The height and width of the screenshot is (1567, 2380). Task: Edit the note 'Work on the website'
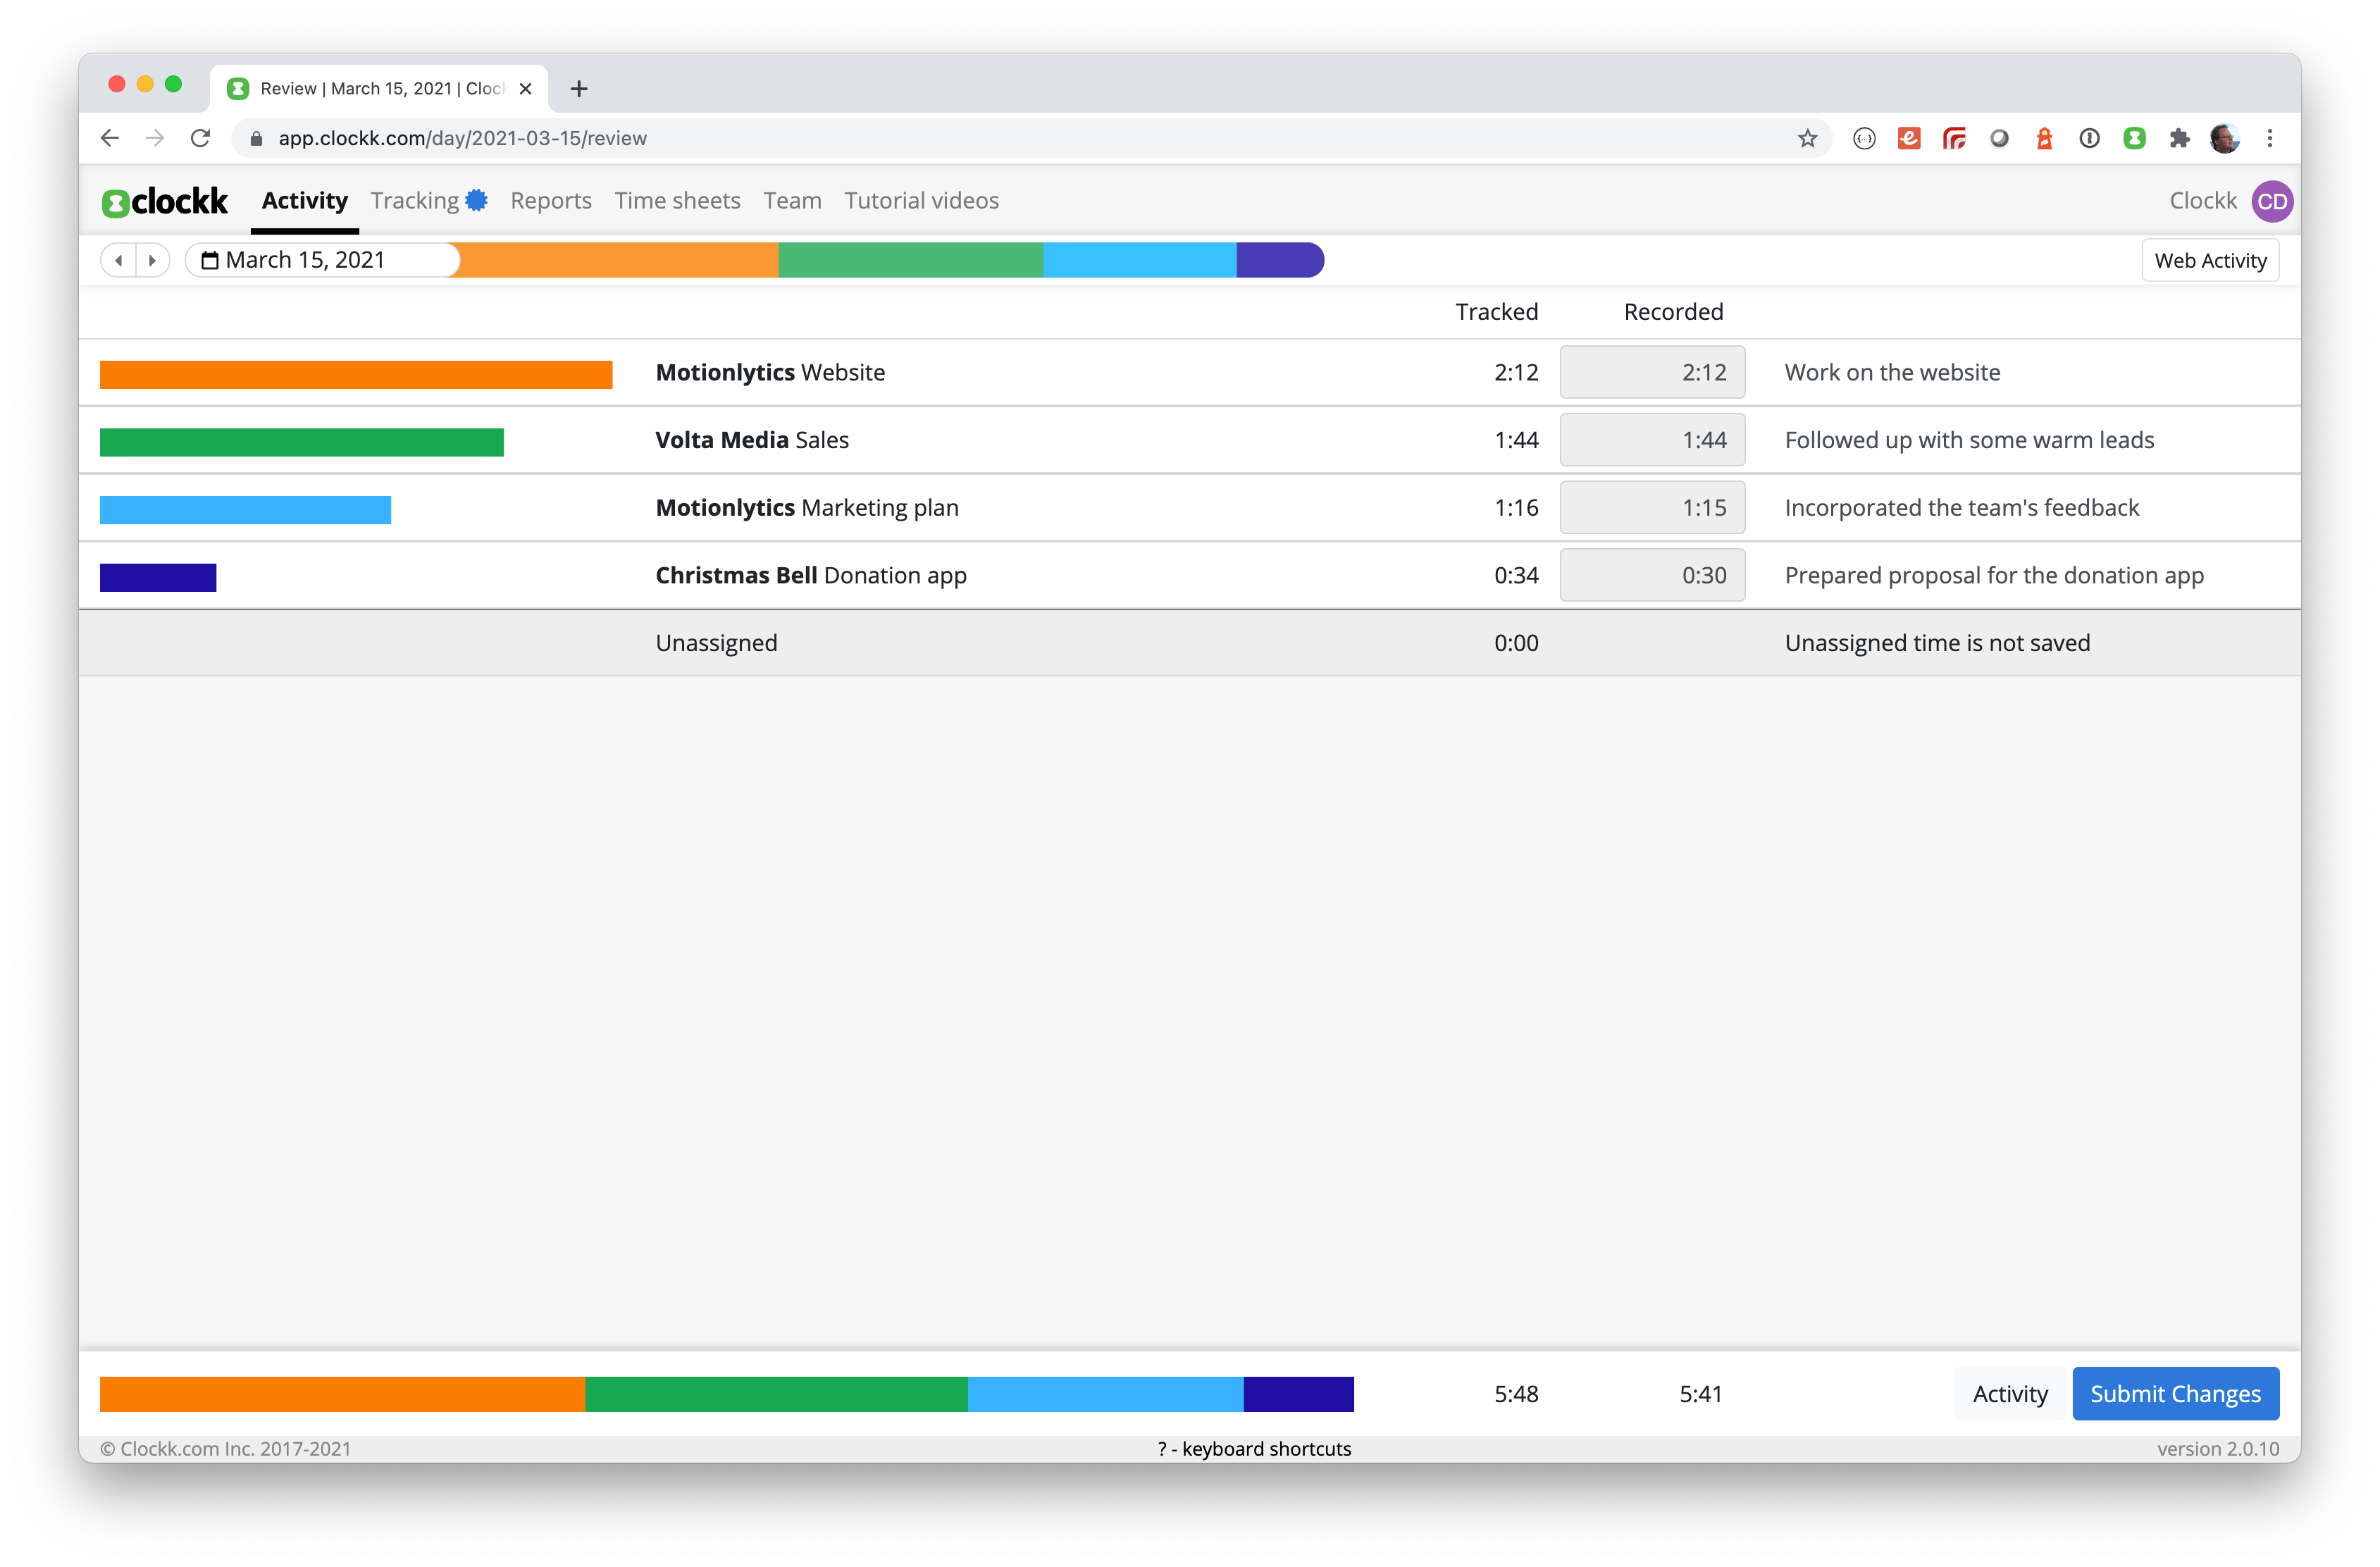point(1892,372)
